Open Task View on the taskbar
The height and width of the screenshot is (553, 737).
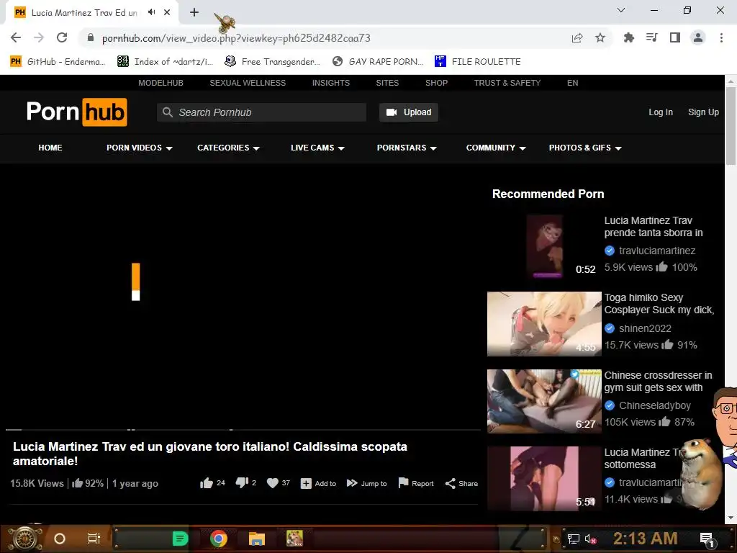point(94,539)
